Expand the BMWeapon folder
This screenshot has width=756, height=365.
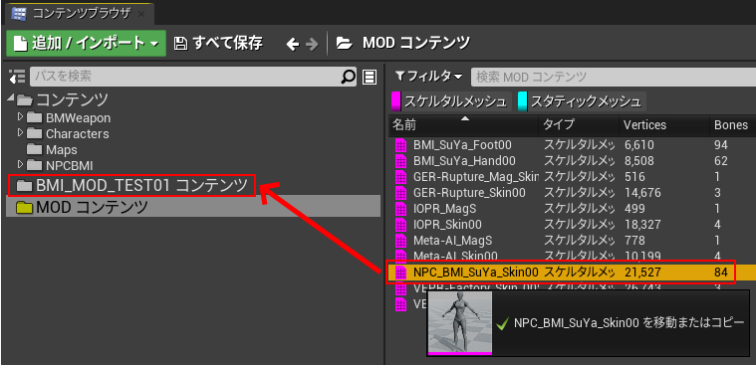(20, 117)
